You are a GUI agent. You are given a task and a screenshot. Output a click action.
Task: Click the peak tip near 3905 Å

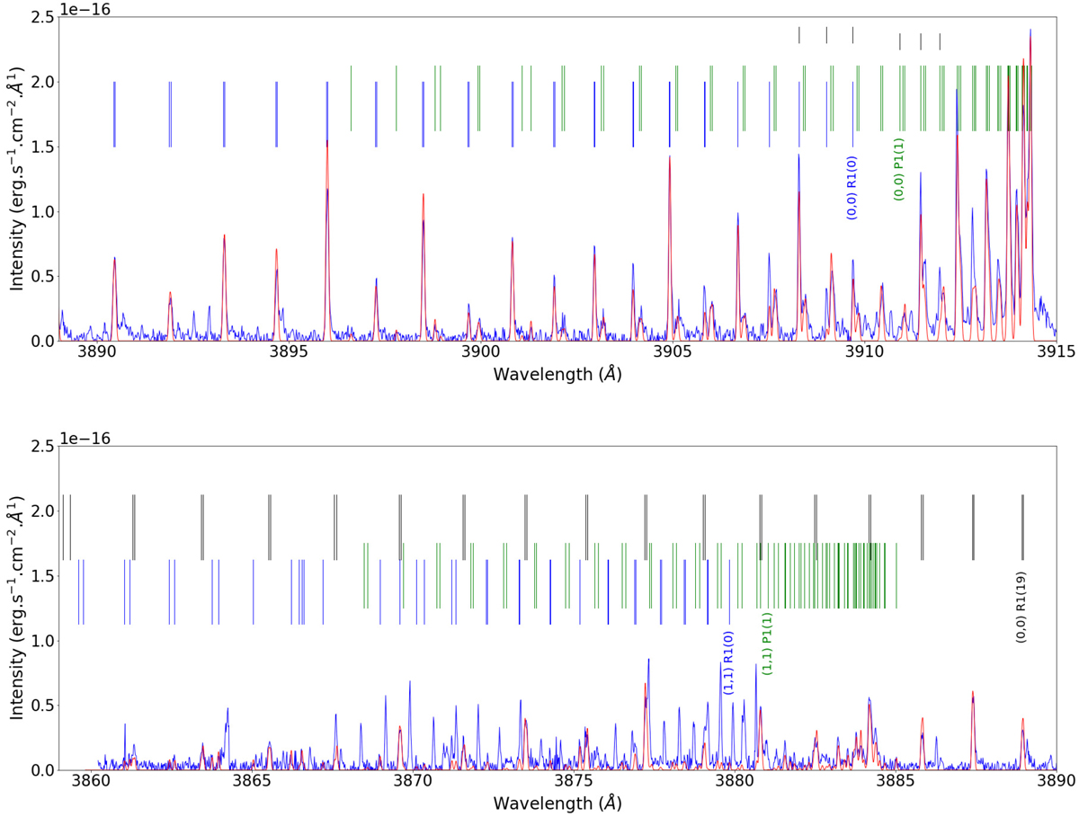pyautogui.click(x=670, y=157)
